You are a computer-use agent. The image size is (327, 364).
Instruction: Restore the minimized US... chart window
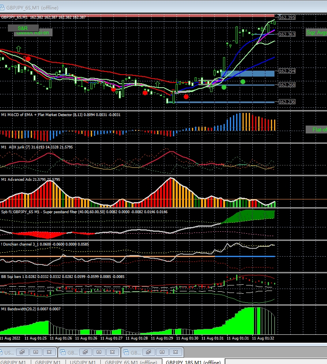tap(22, 352)
